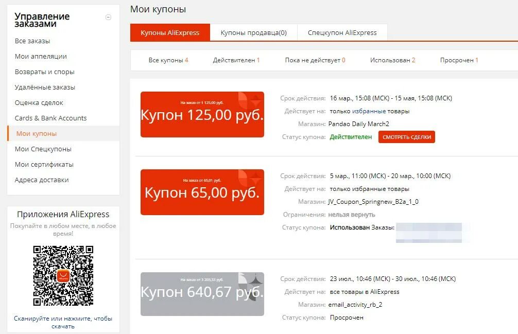This screenshot has height=334, width=518.
Task: Show Просрочен expired coupons
Action: [x=459, y=60]
